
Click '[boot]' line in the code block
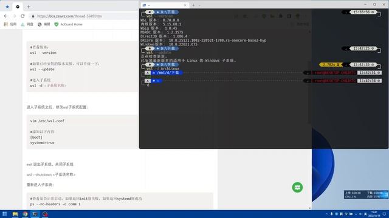tap(36, 137)
